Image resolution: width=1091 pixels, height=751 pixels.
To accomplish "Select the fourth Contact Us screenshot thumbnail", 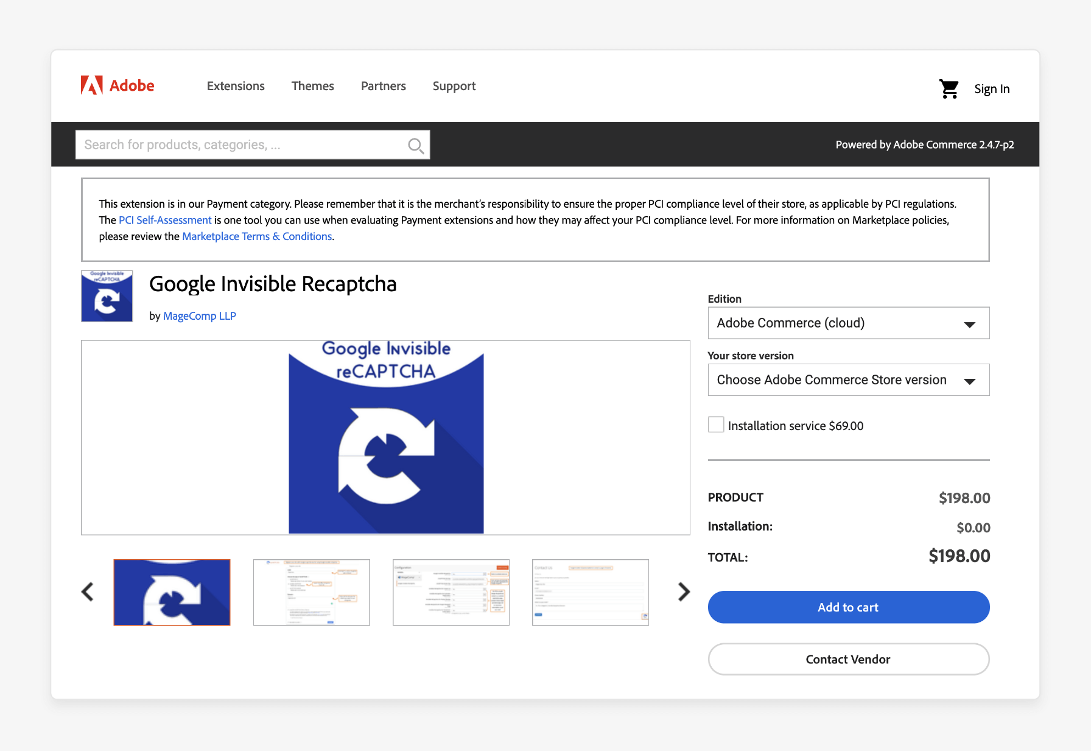I will [x=591, y=593].
